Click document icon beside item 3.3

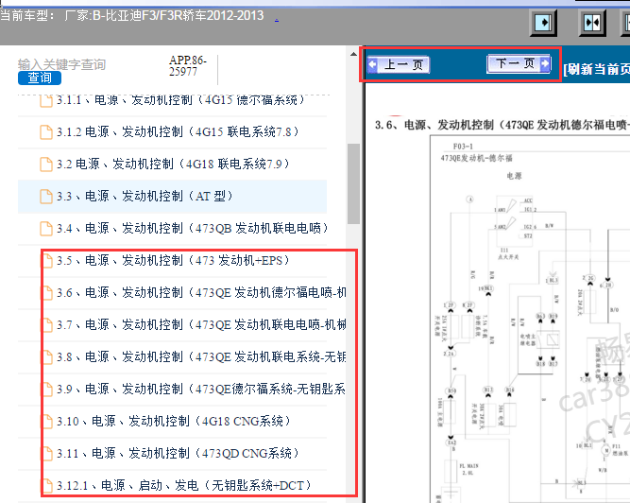click(46, 197)
